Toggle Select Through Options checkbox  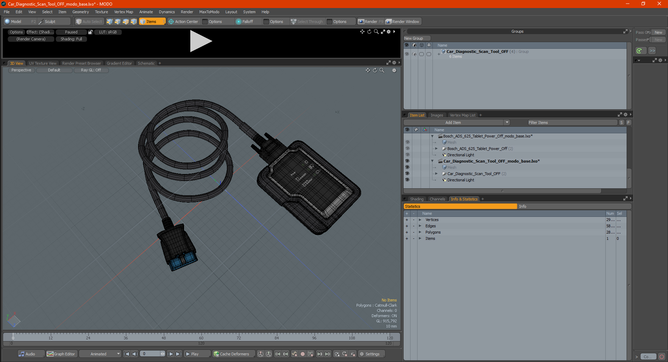click(329, 22)
